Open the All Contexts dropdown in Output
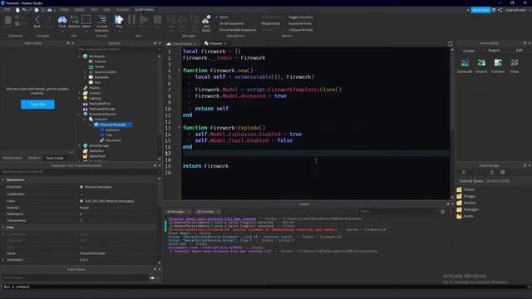 (209, 212)
